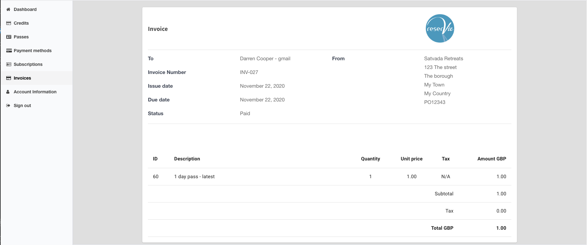
Task: Click the Amount GBP column header
Action: (492, 159)
